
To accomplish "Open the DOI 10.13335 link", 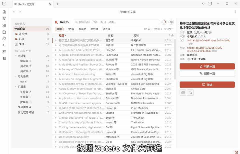I will pyautogui.click(x=208, y=41).
